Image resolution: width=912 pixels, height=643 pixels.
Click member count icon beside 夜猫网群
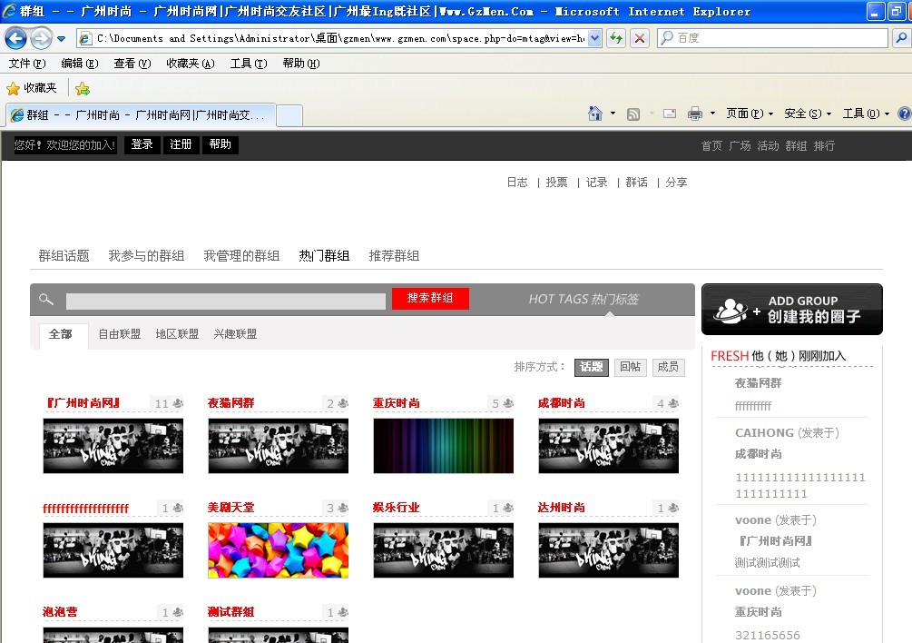(x=343, y=403)
